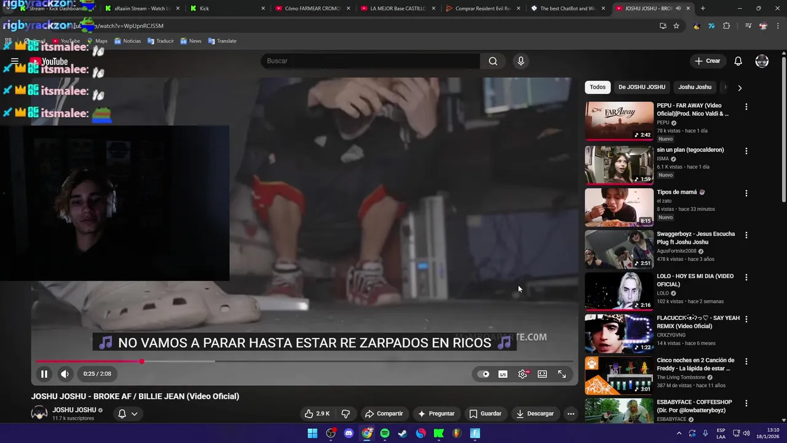
Task: Switch to theater mode view
Action: (542, 373)
